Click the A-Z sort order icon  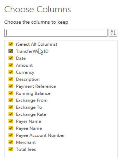[113, 33]
